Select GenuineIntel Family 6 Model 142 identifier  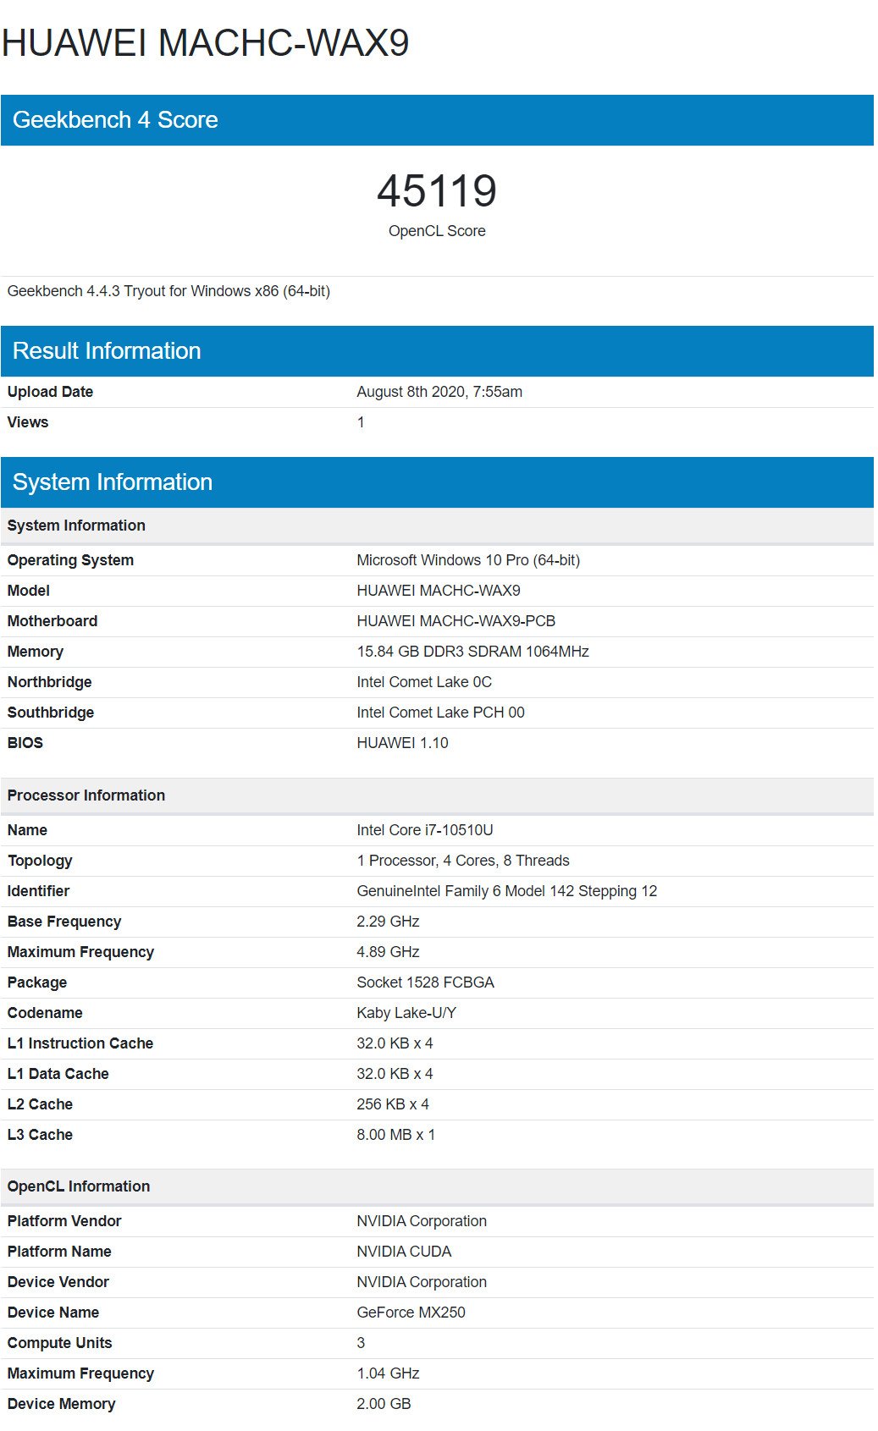pos(507,891)
